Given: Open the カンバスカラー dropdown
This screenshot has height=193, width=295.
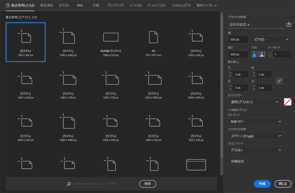Looking at the screenshot, I should point(254,102).
